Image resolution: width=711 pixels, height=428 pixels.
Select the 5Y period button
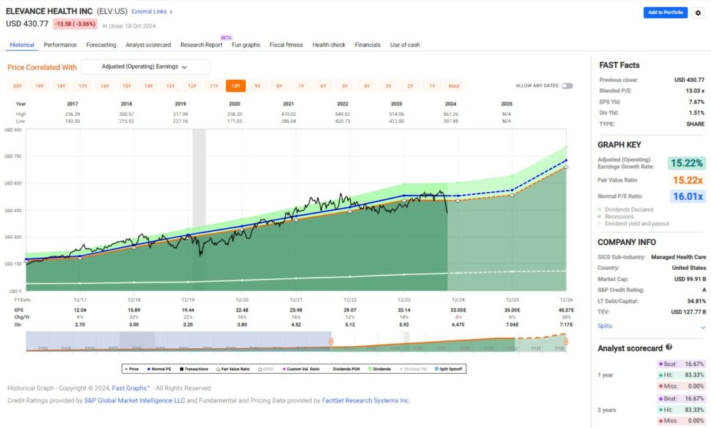[x=344, y=86]
